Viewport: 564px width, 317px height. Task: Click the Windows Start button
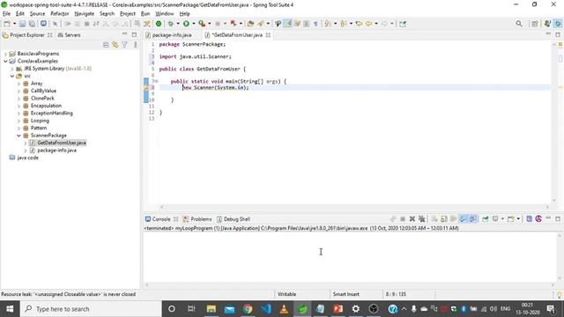(x=10, y=309)
